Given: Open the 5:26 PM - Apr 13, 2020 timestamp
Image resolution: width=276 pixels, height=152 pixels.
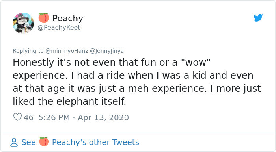Looking at the screenshot, I should pos(84,117).
